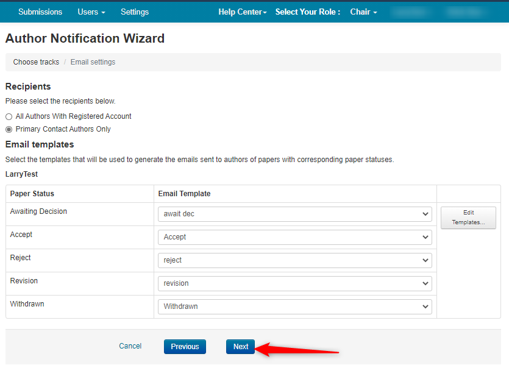509x379 pixels.
Task: Expand the Help Center dropdown
Action: pos(242,12)
